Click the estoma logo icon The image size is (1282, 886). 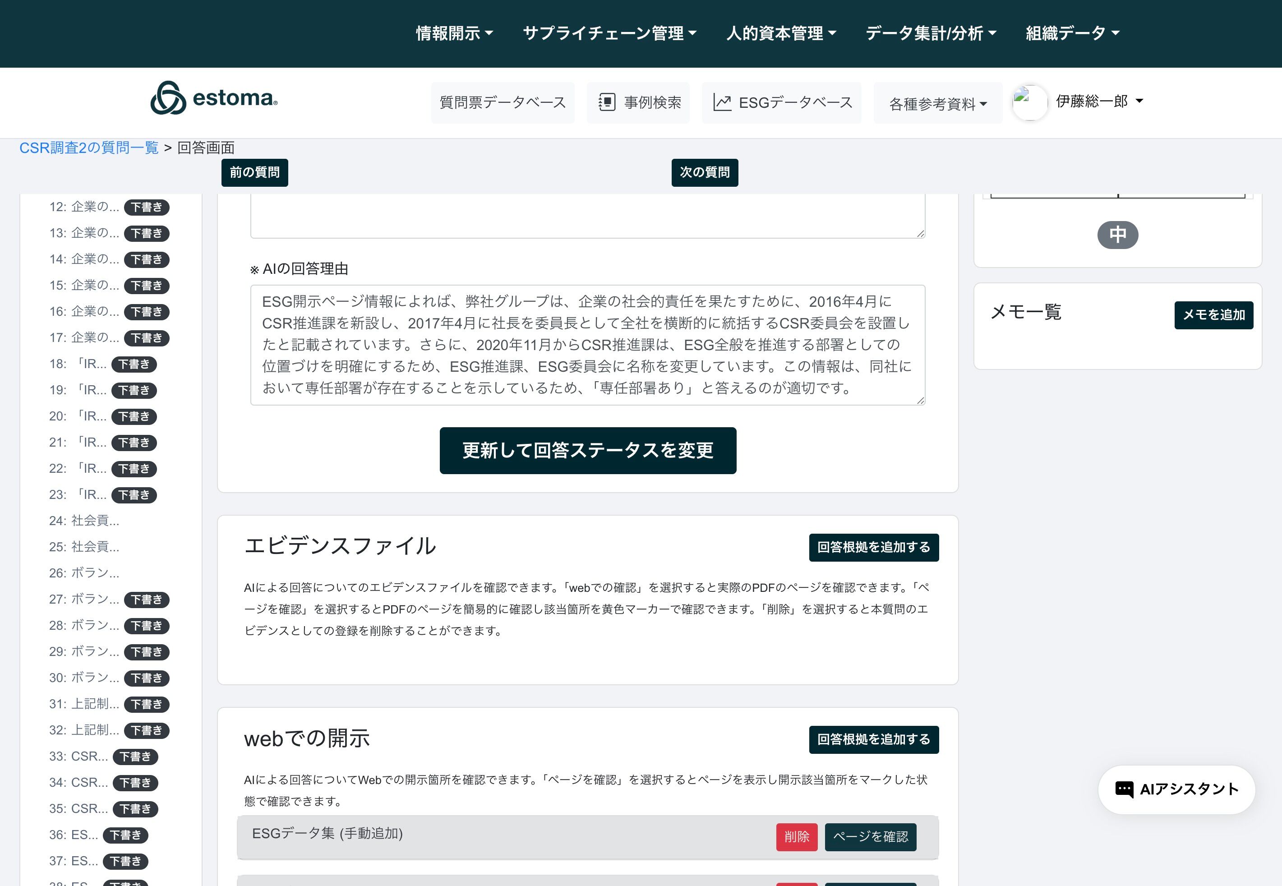[168, 98]
